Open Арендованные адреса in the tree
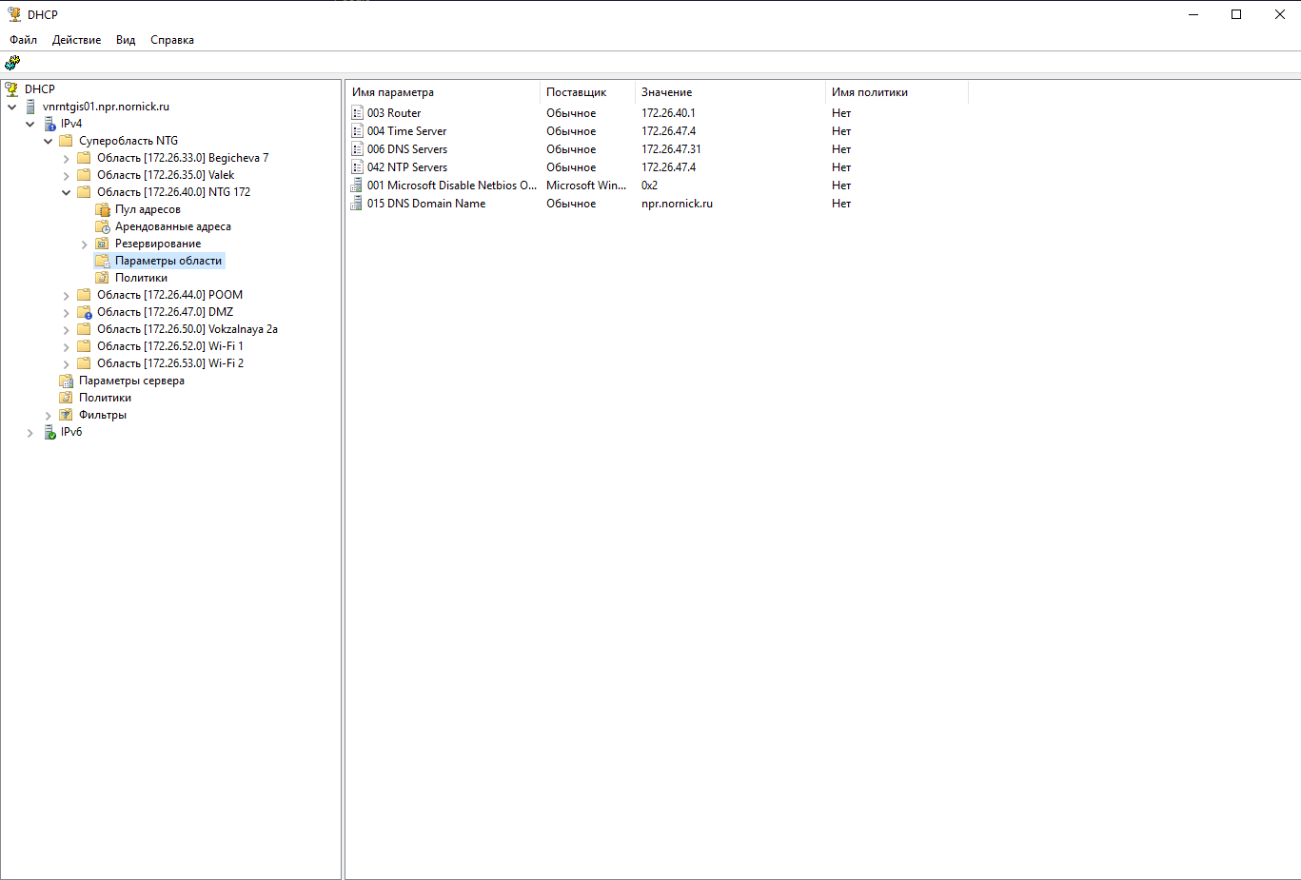 coord(172,226)
